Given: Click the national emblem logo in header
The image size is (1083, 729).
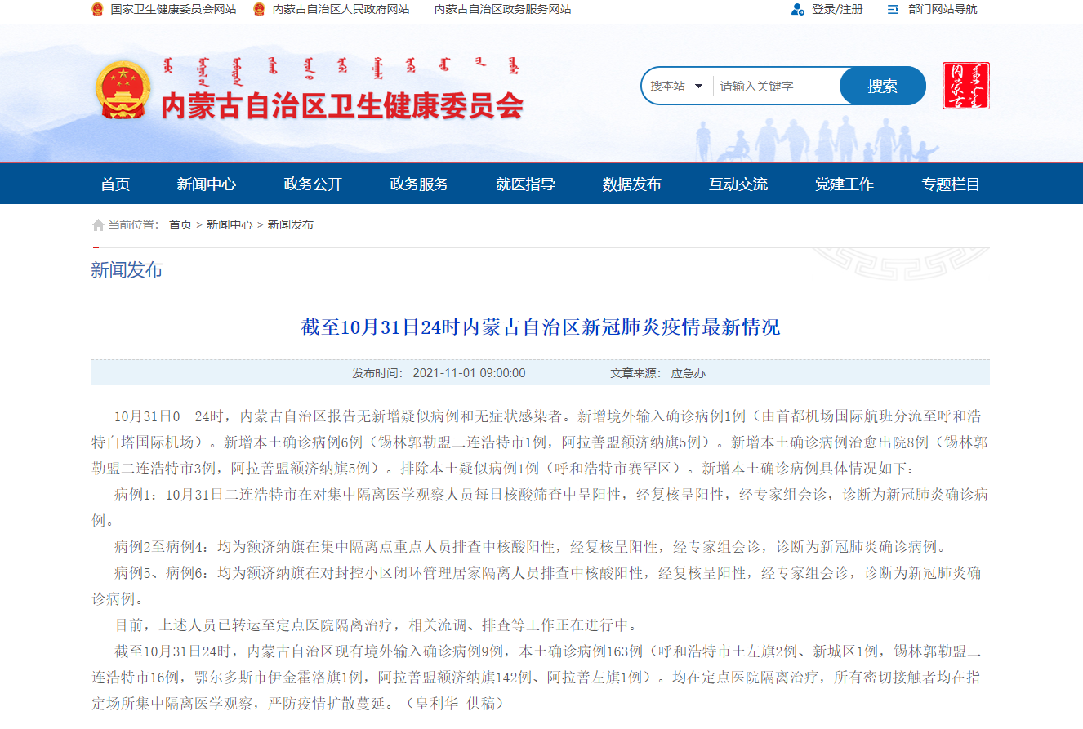Looking at the screenshot, I should click(x=123, y=91).
